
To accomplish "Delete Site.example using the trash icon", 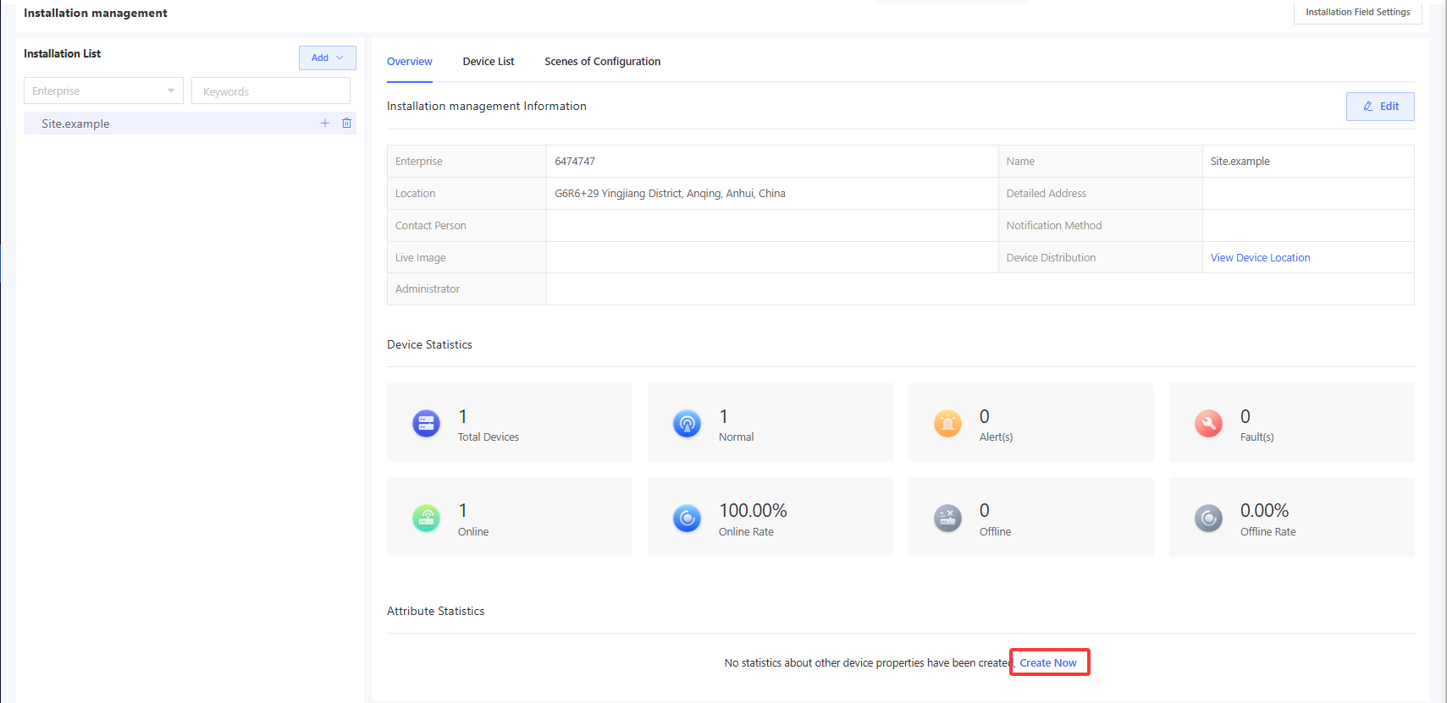I will click(346, 124).
